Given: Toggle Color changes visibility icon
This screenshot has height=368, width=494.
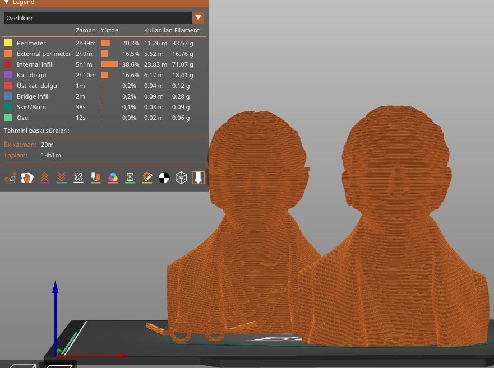Looking at the screenshot, I should click(x=113, y=178).
